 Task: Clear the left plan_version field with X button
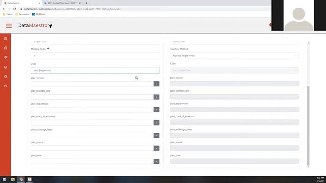(156, 84)
